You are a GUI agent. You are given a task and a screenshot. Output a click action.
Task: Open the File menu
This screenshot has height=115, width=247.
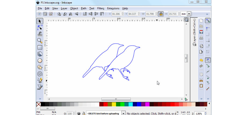[40, 8]
